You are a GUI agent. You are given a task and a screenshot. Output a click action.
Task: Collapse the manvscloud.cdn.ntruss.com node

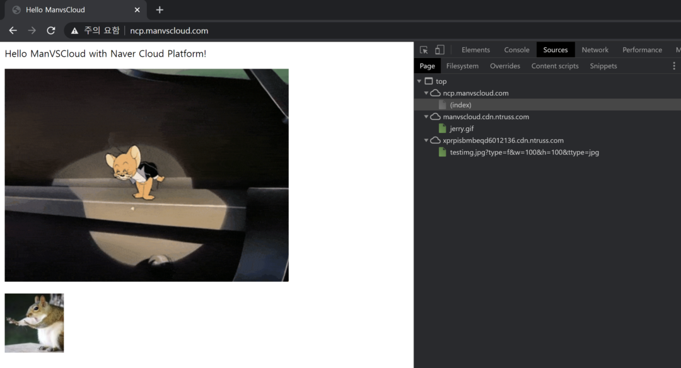pos(426,117)
